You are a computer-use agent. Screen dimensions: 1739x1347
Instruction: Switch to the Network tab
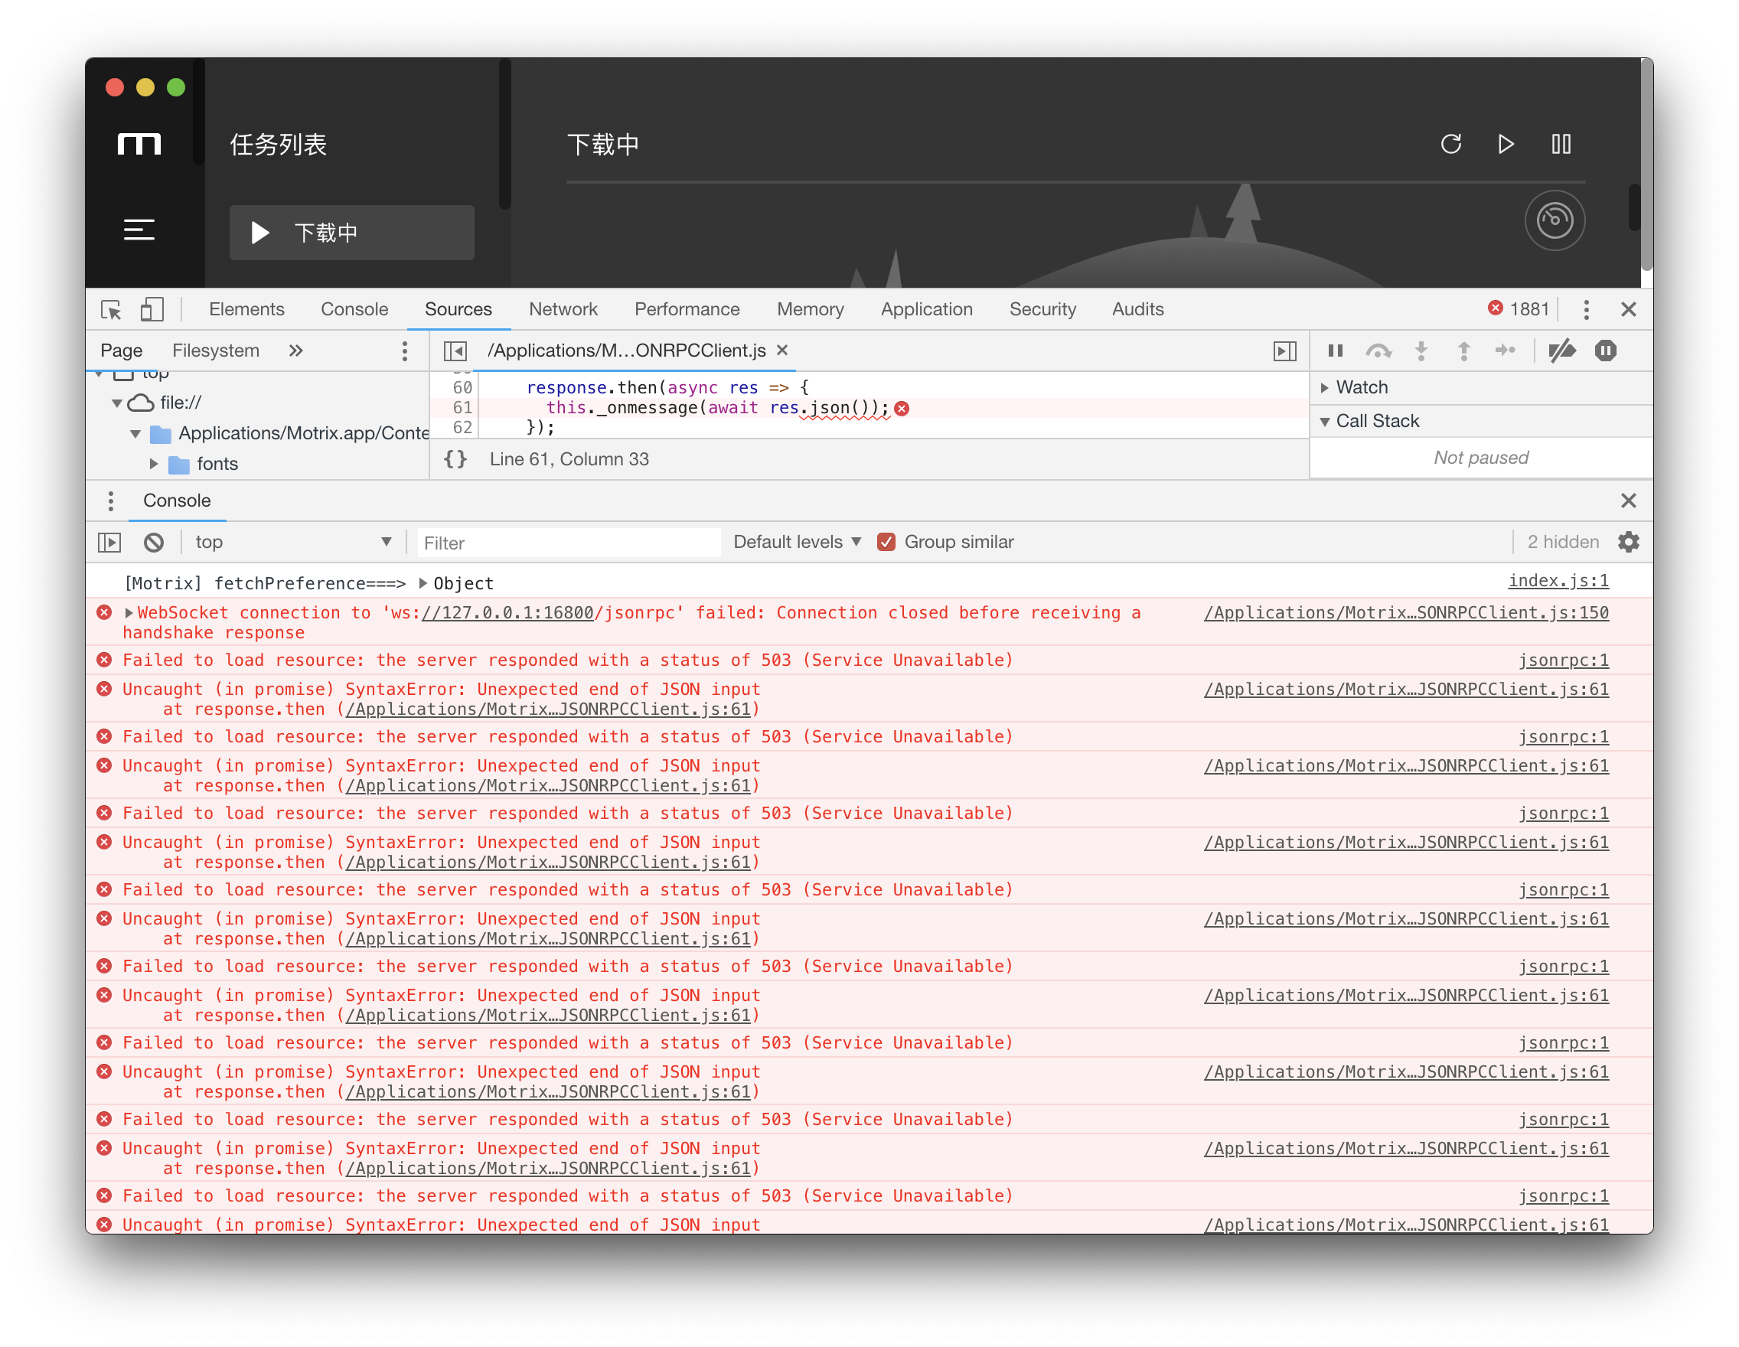point(563,309)
